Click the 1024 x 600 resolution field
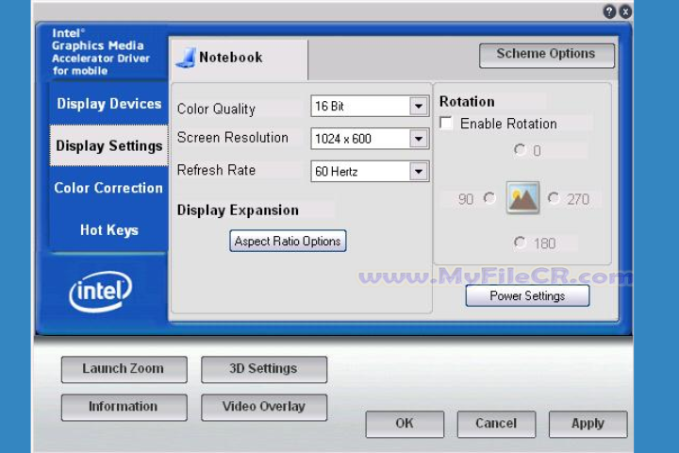This screenshot has width=679, height=453. [370, 139]
